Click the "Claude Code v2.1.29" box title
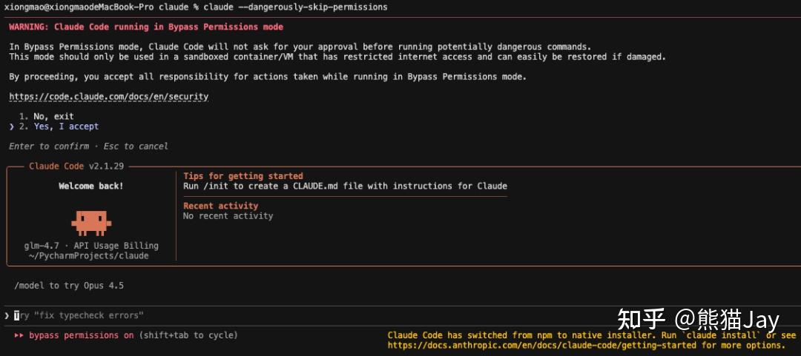Image resolution: width=801 pixels, height=356 pixels. tap(76, 166)
